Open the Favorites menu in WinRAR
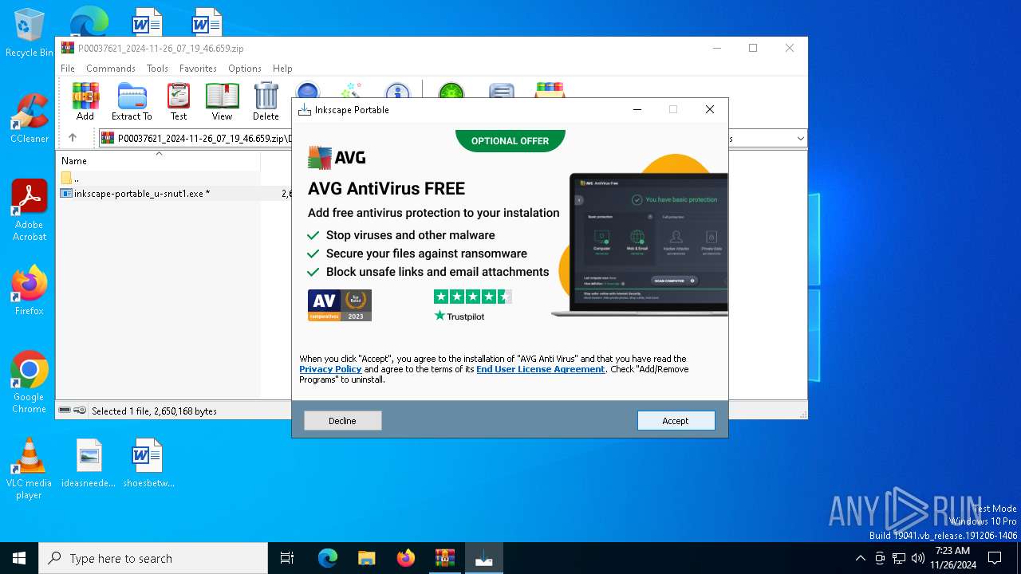The image size is (1021, 574). [x=198, y=69]
